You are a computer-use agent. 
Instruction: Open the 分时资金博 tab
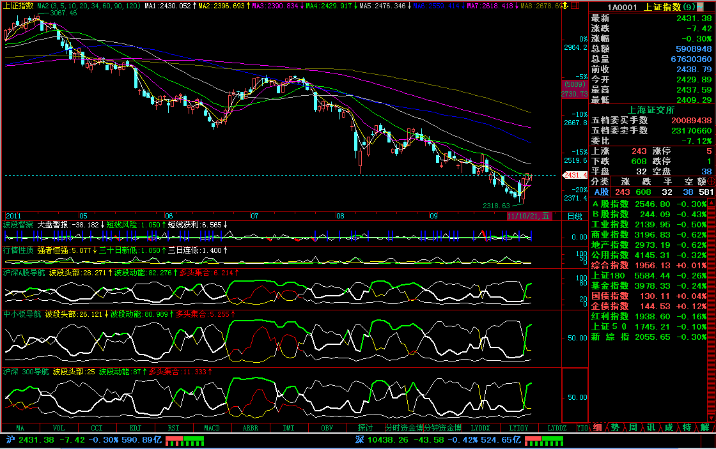coord(403,428)
